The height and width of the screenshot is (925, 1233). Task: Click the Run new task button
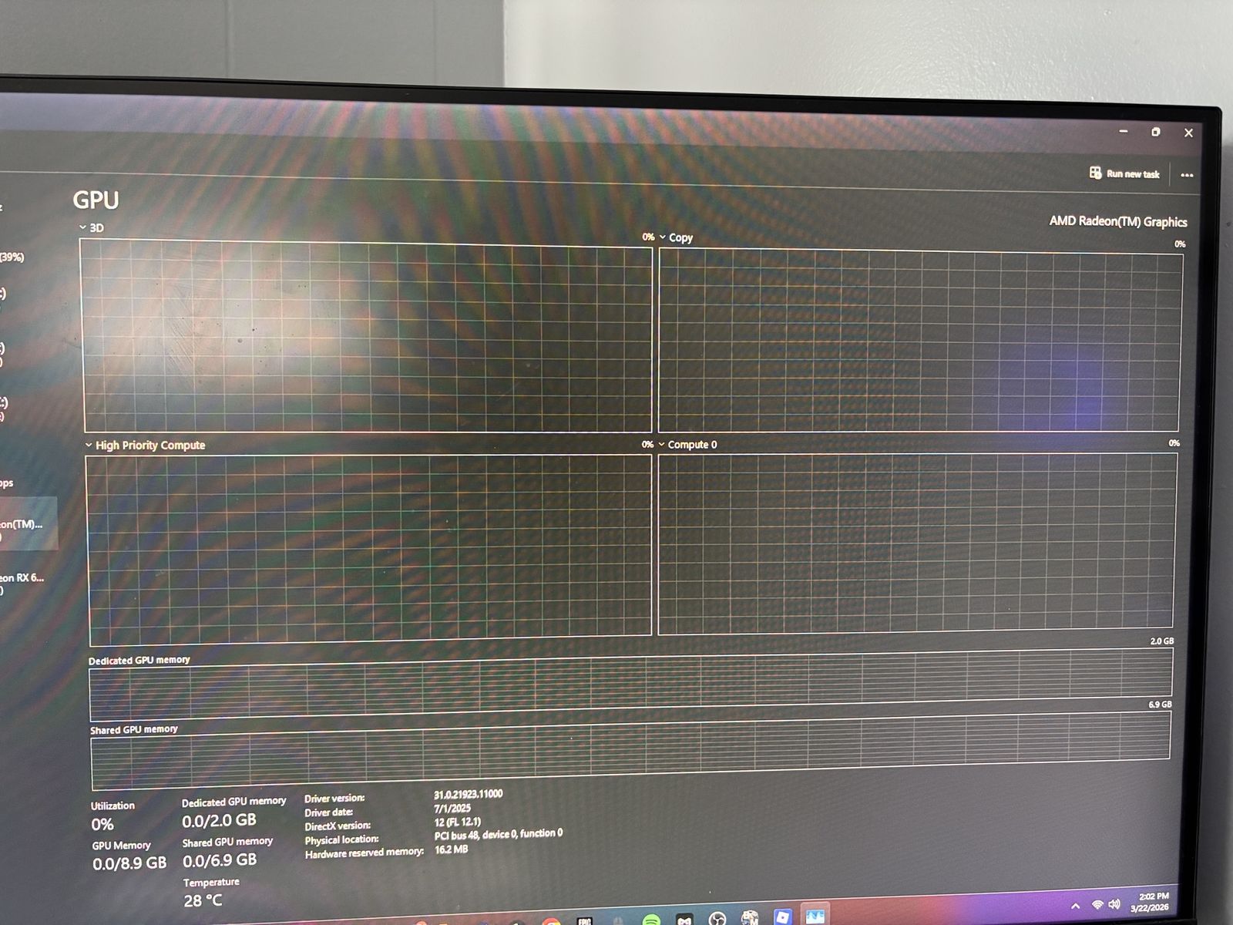point(1124,173)
